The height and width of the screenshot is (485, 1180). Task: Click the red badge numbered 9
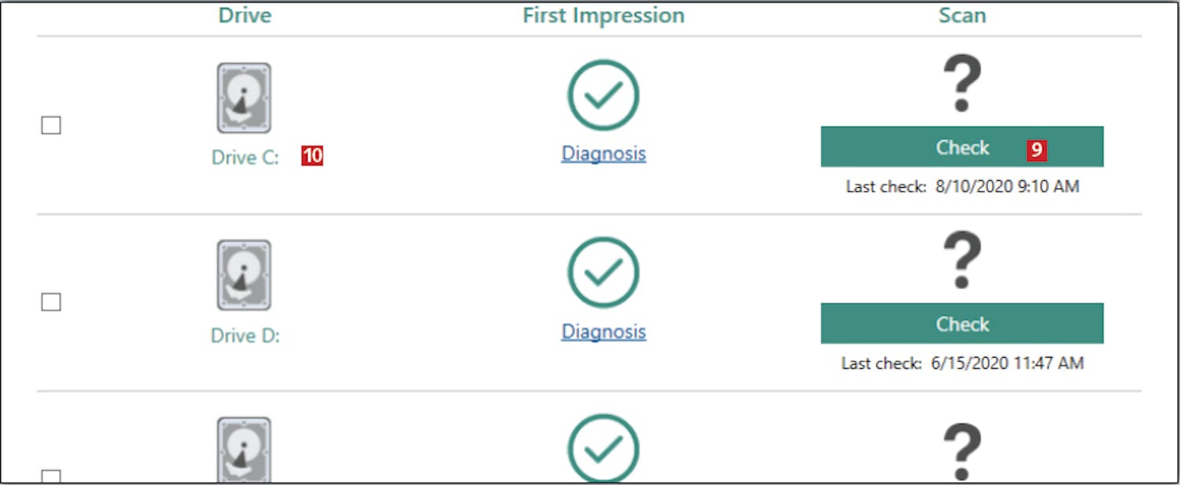coord(1037,150)
